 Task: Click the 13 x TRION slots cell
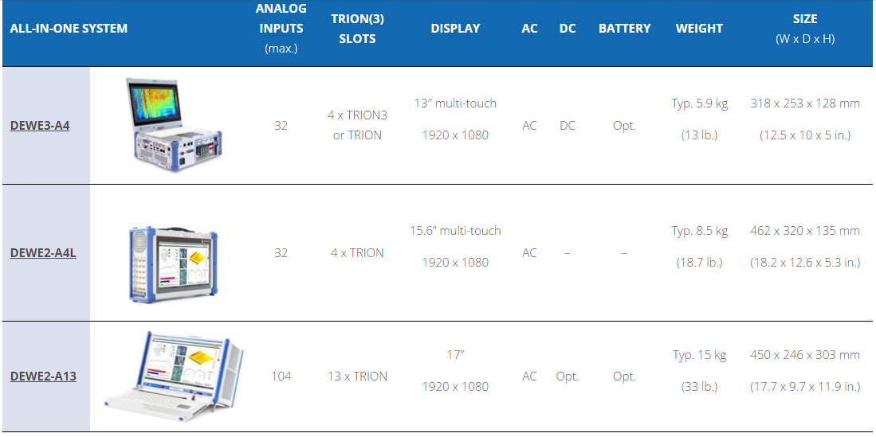coord(357,377)
